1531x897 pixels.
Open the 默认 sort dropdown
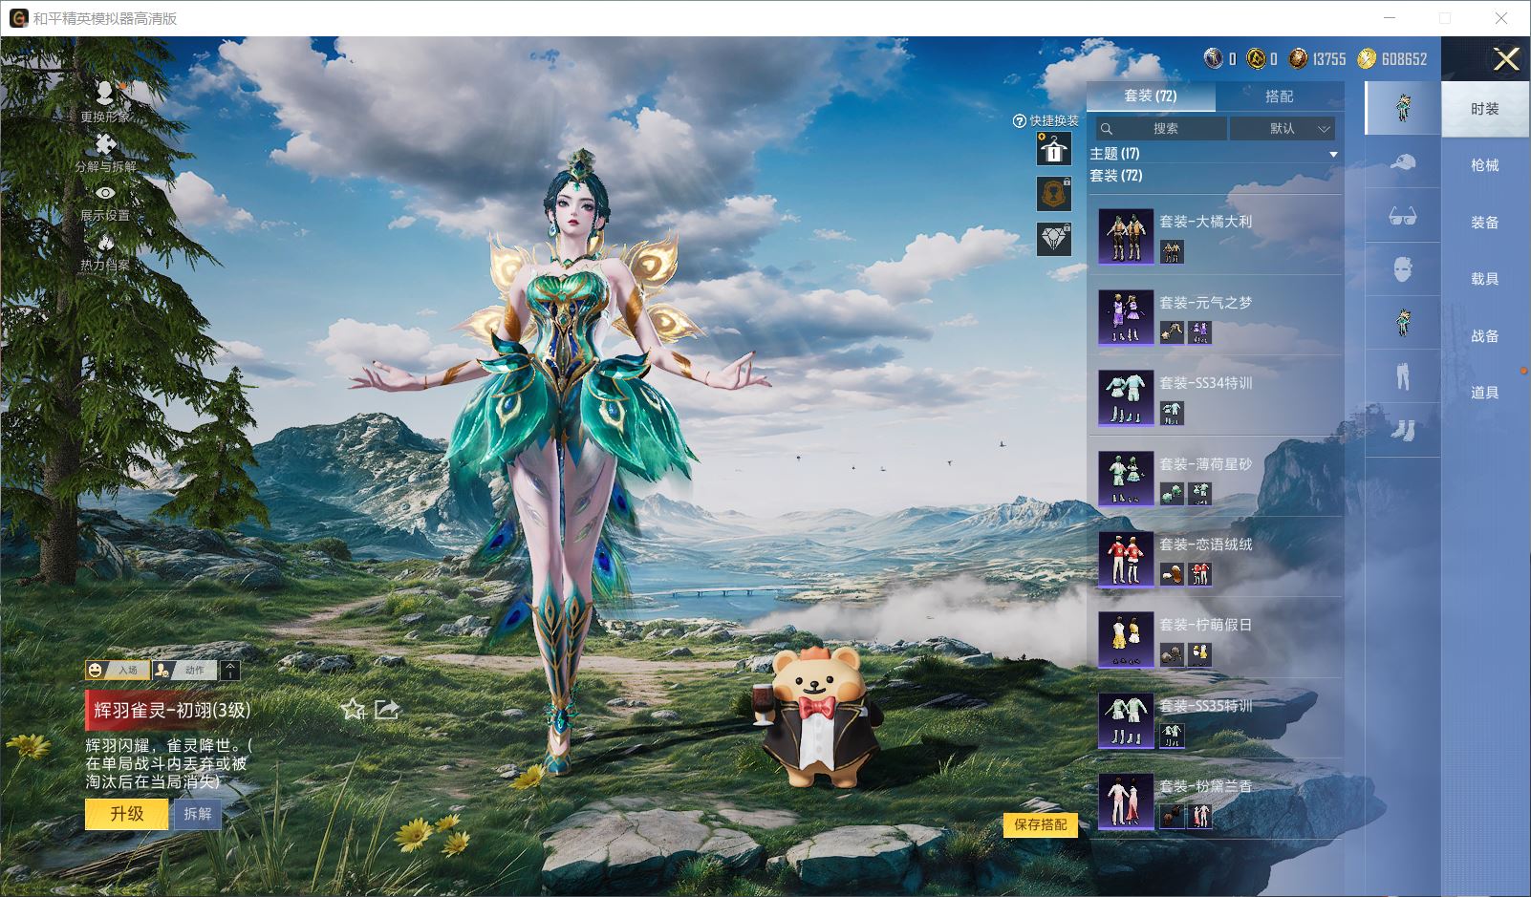tap(1283, 129)
